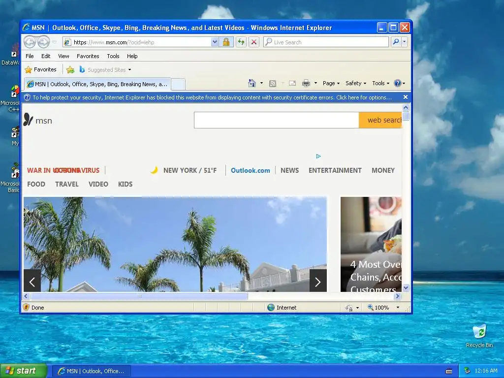Image resolution: width=504 pixels, height=378 pixels.
Task: Click the msn logo
Action: pyautogui.click(x=37, y=120)
